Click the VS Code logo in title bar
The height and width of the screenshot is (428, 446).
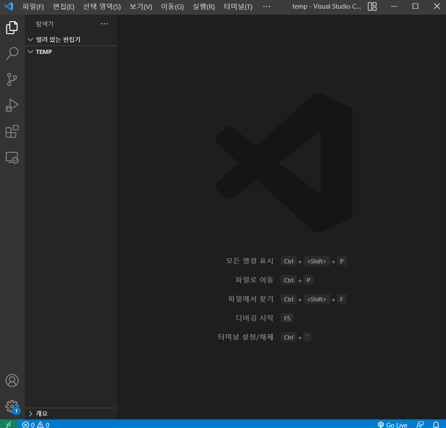click(9, 6)
